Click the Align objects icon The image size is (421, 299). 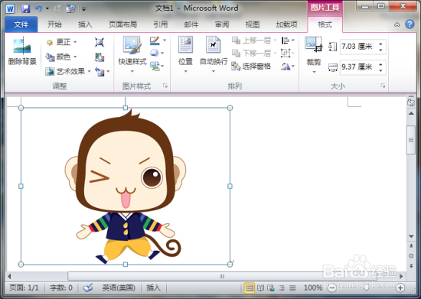click(286, 41)
